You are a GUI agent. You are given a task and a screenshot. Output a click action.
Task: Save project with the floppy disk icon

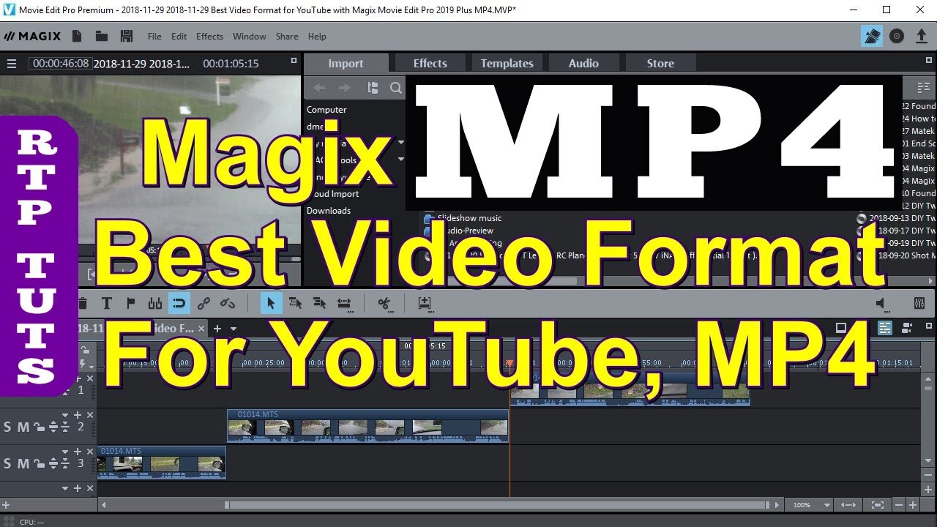tap(126, 36)
